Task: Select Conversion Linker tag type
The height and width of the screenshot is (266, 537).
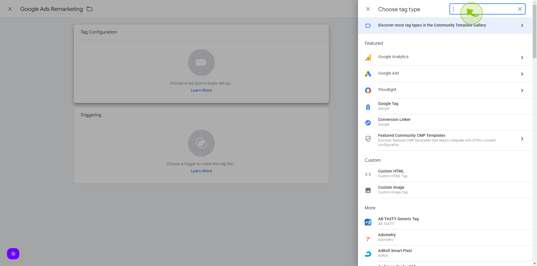Action: [x=445, y=122]
